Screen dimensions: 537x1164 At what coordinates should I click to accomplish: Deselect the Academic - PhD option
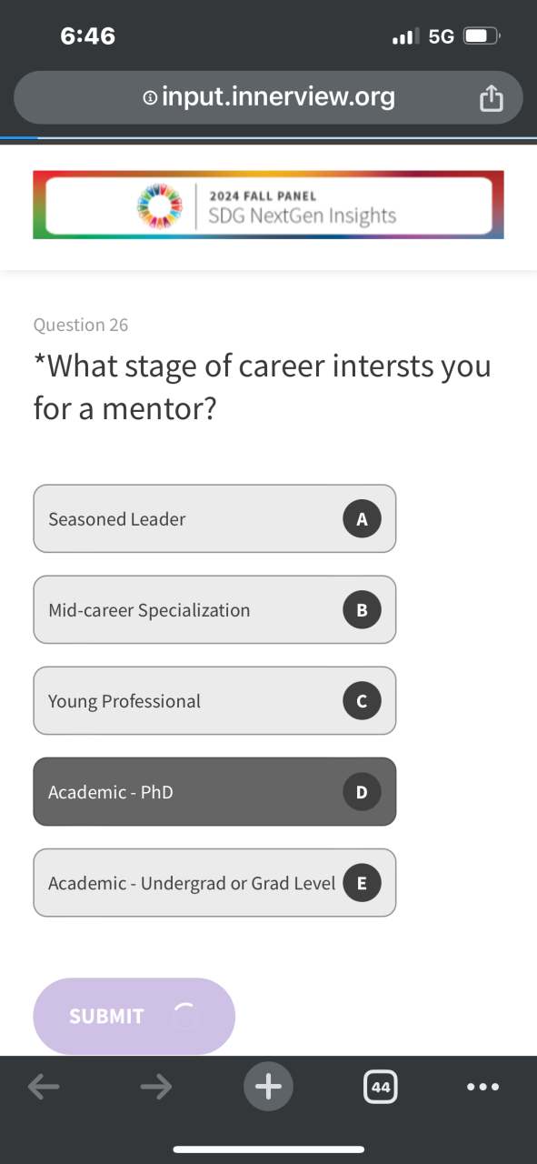coord(214,791)
